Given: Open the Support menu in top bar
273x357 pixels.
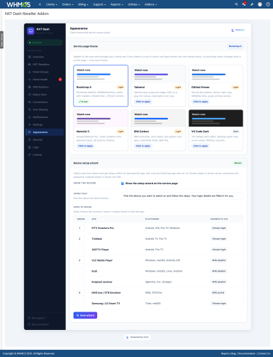Looking at the screenshot, I should [x=99, y=4].
